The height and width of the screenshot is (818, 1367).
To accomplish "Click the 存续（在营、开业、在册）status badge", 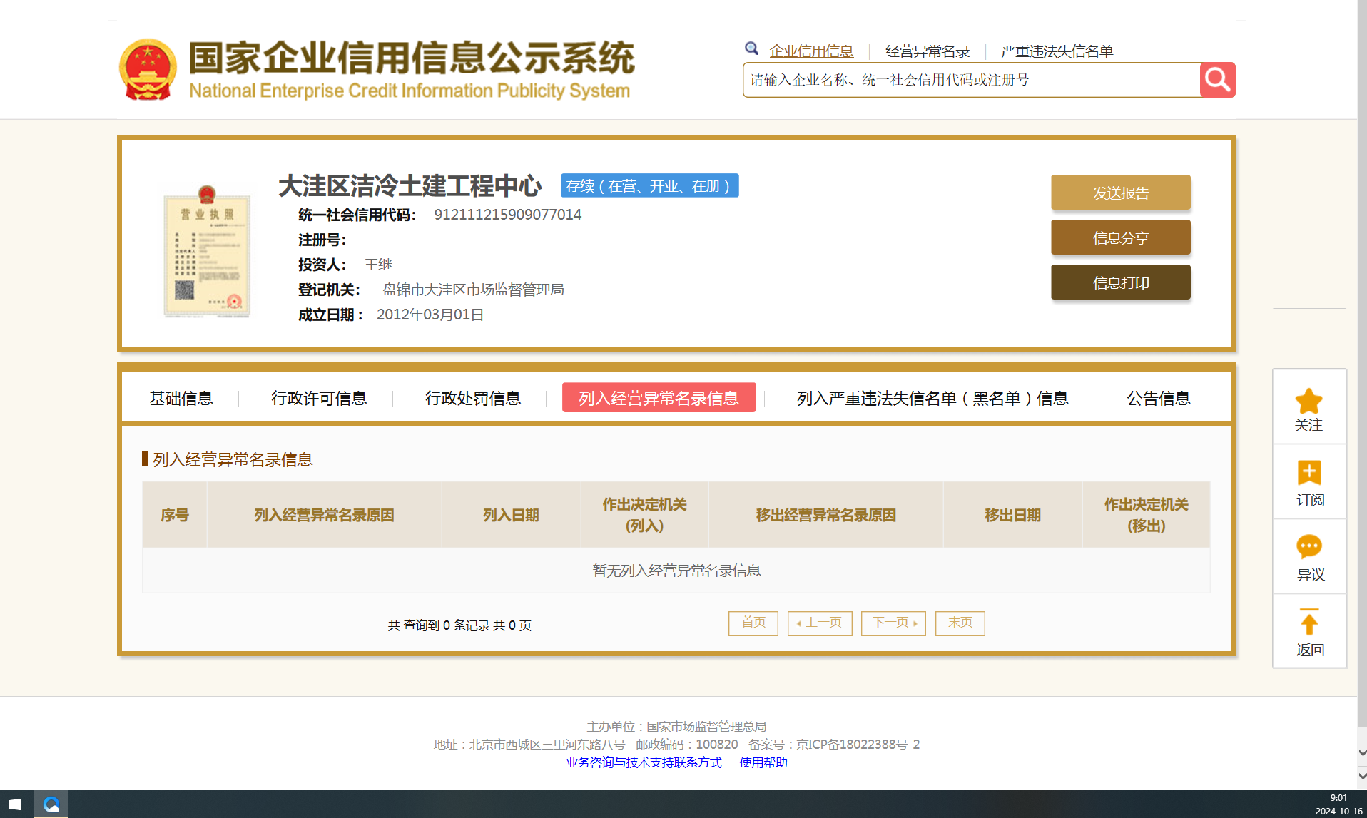I will point(649,185).
